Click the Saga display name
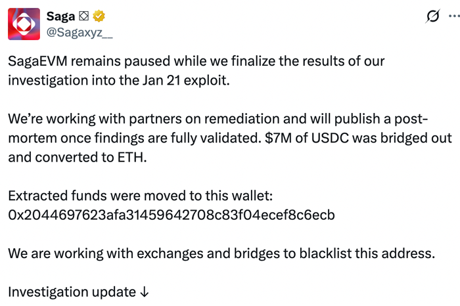 (60, 16)
